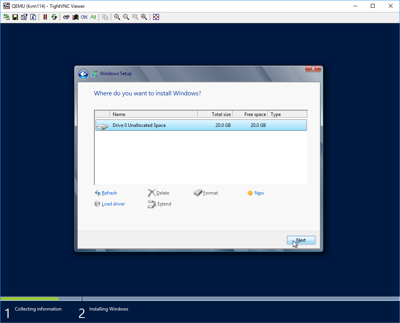This screenshot has height=323, width=400.
Task: Click the 20.0 GB free space value
Action: tap(258, 125)
